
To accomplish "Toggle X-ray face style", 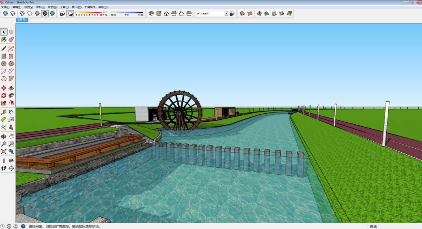I will (5, 13).
